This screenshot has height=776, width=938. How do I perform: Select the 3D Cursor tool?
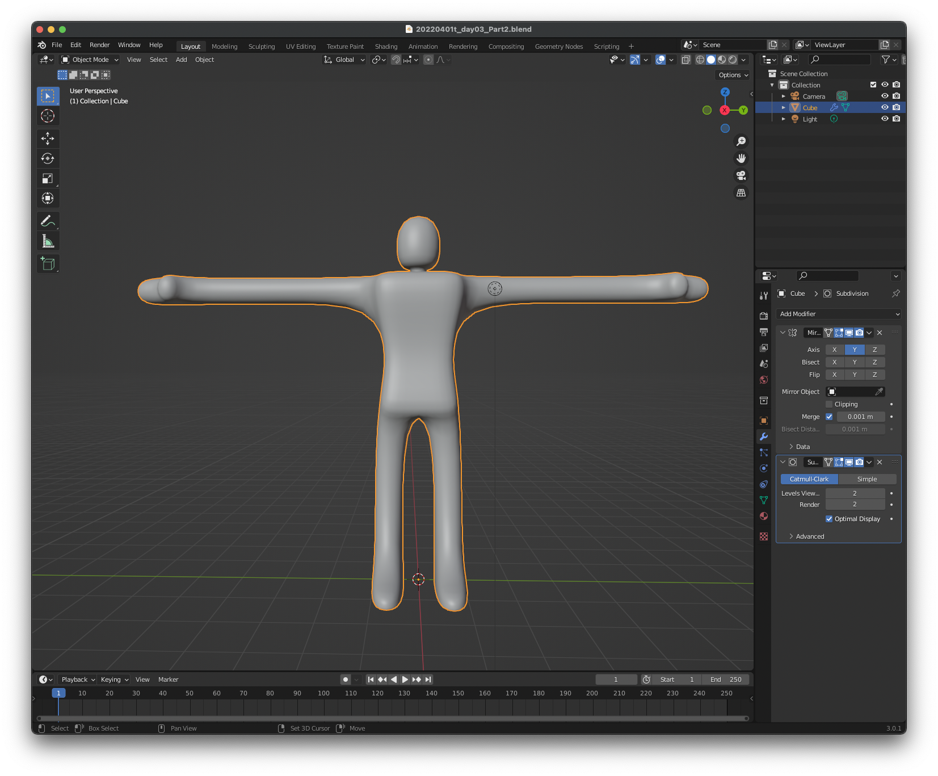48,116
